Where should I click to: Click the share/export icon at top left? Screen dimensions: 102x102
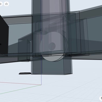6,4
